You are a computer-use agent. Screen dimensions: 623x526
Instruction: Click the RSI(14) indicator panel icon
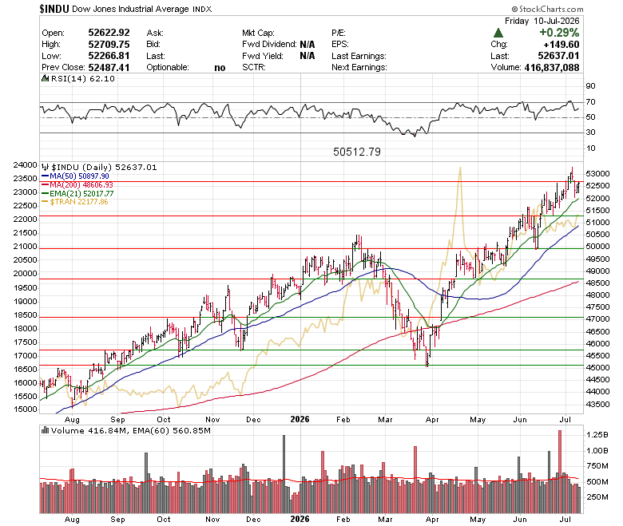[x=46, y=78]
